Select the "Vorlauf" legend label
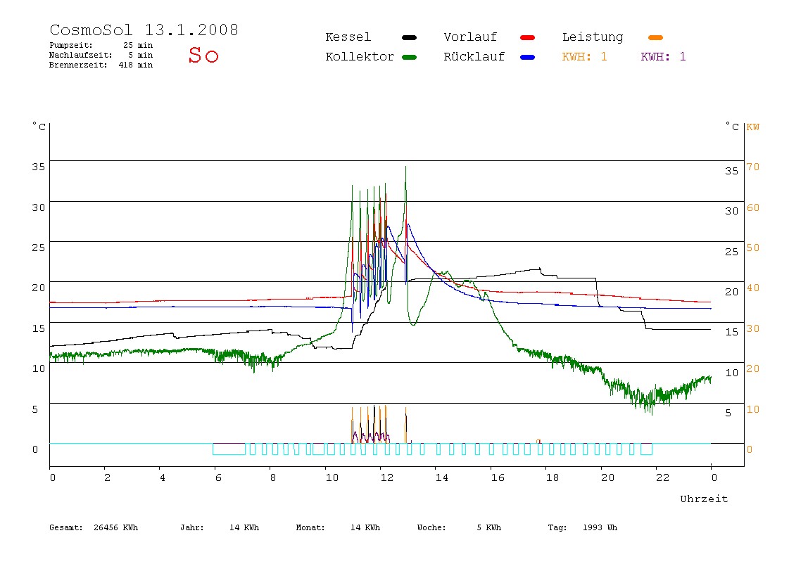The height and width of the screenshot is (571, 808). (x=470, y=37)
